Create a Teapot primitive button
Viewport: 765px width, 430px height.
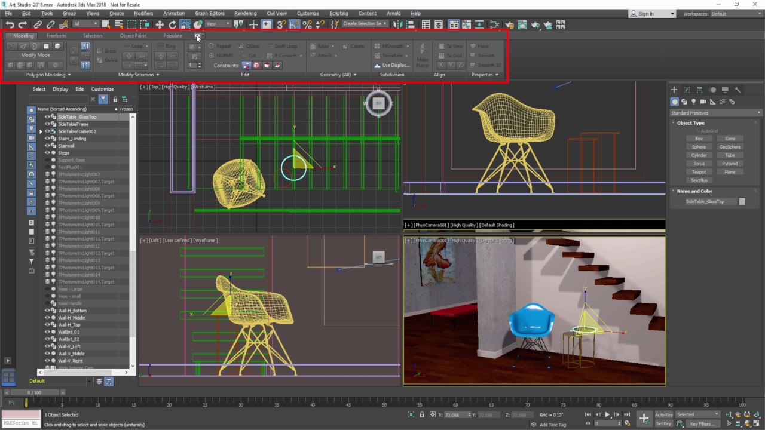point(699,172)
